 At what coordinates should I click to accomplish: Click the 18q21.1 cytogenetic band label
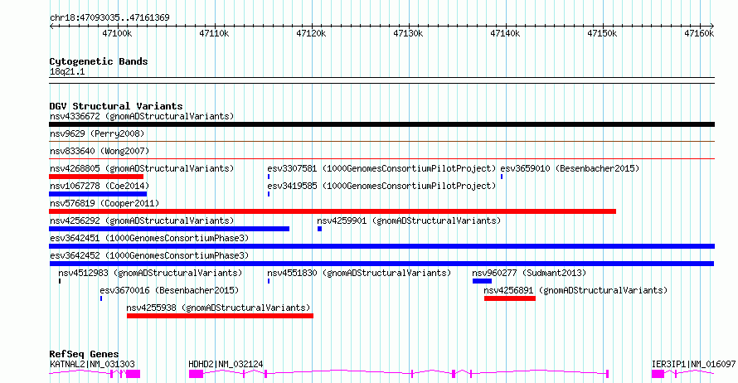(67, 72)
